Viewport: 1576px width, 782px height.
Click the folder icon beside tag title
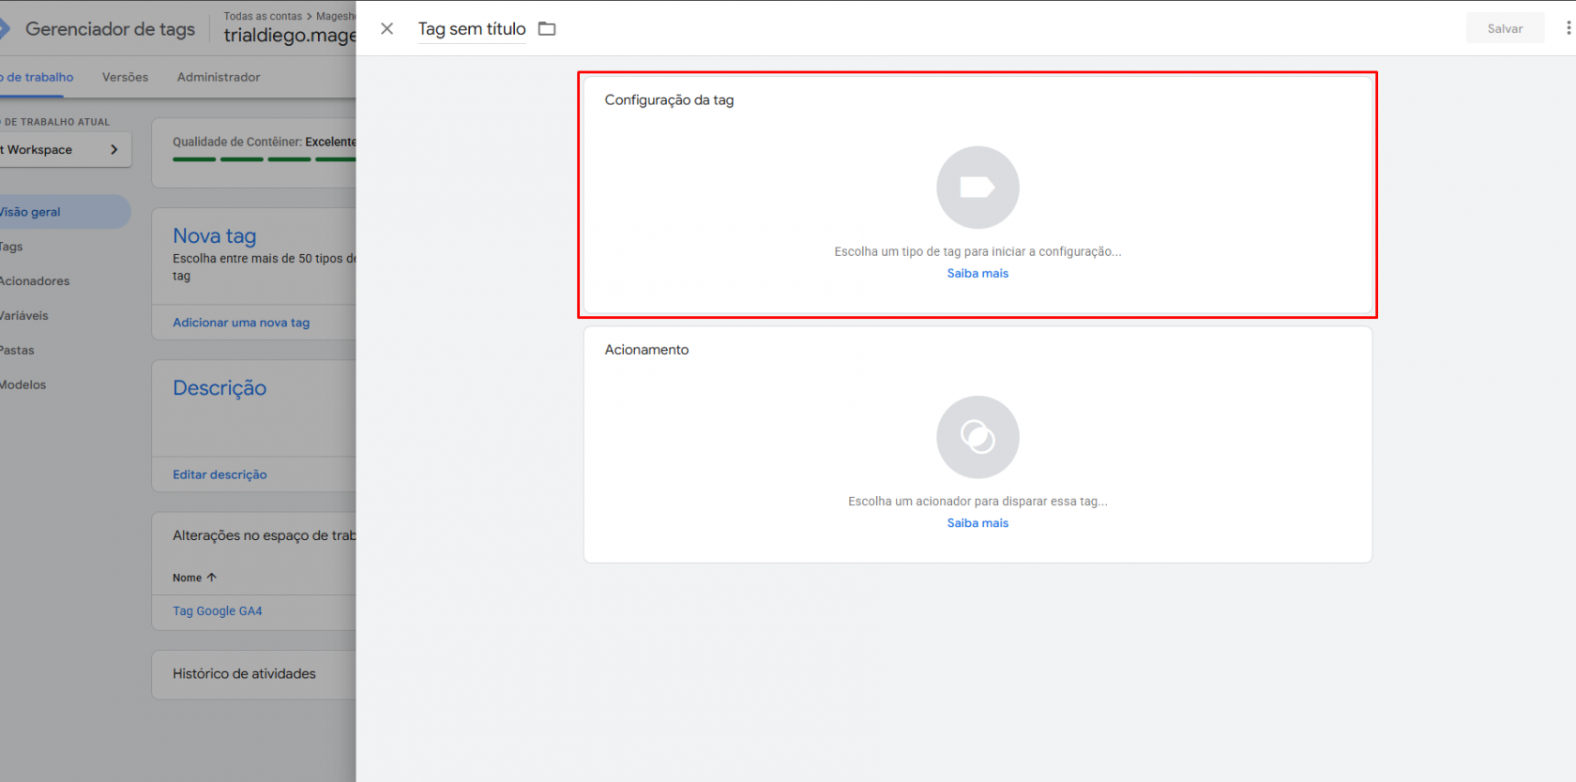[547, 29]
